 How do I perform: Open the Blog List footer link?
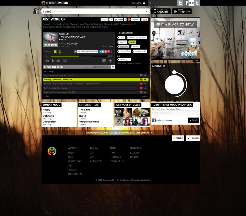pyautogui.click(x=135, y=153)
